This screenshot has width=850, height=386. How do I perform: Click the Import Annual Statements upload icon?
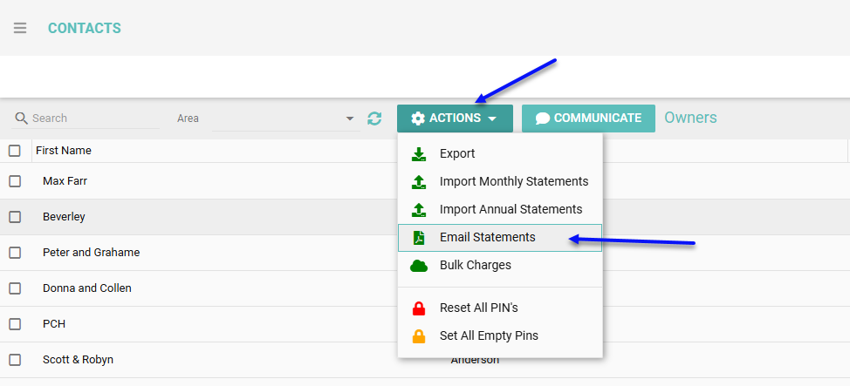click(x=420, y=210)
